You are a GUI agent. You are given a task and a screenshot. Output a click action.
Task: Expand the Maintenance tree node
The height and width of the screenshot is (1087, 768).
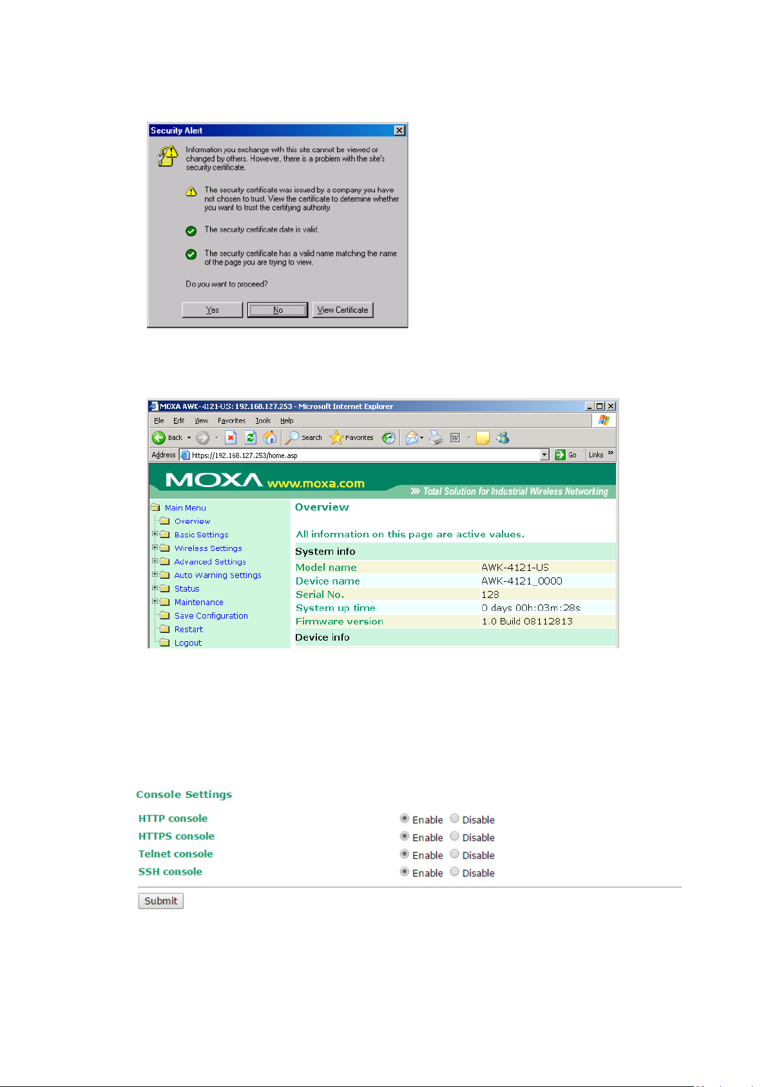(x=155, y=602)
